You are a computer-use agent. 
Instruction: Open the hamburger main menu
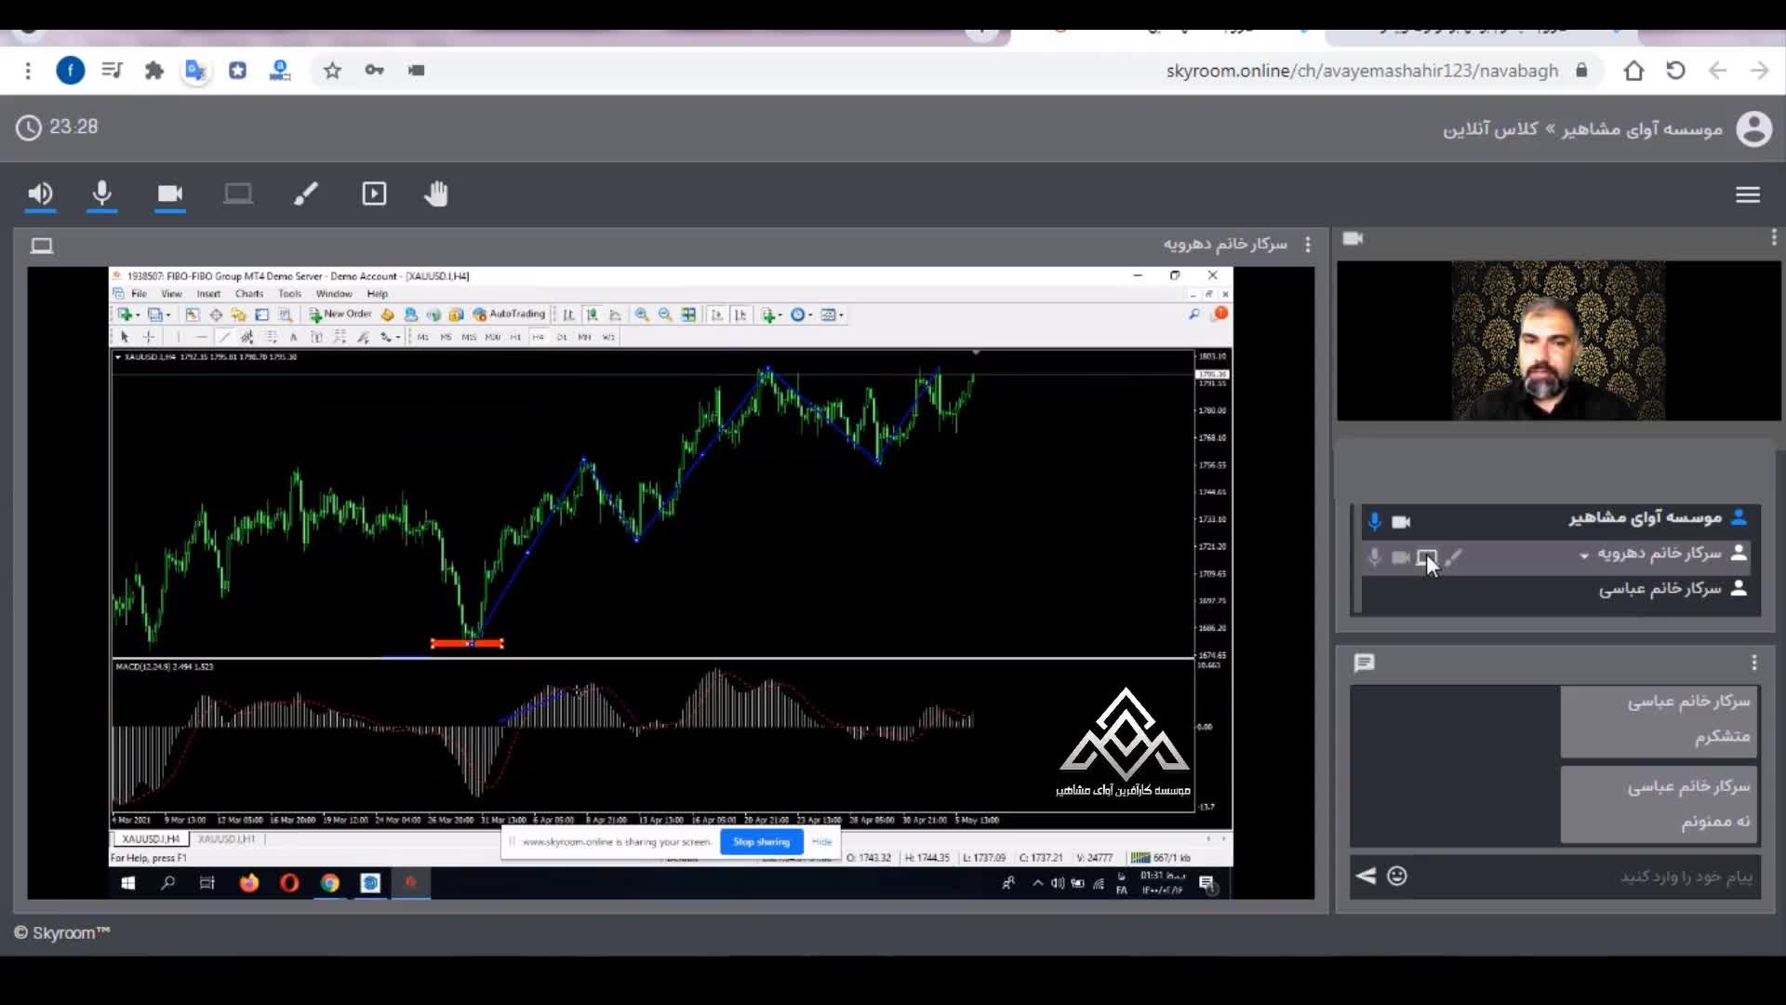[1748, 194]
